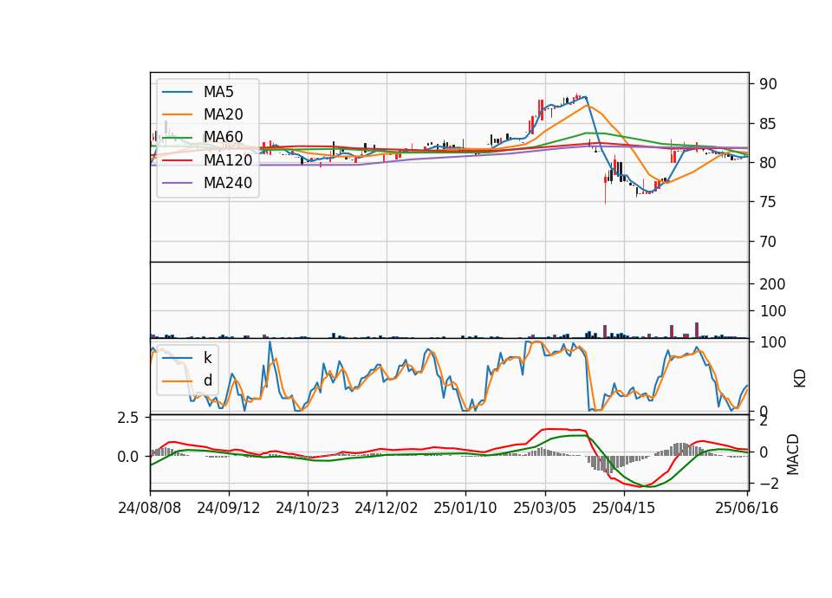Screen dimensions: 832x598
Task: Click the orange MA20 legend line sample
Action: point(177,114)
